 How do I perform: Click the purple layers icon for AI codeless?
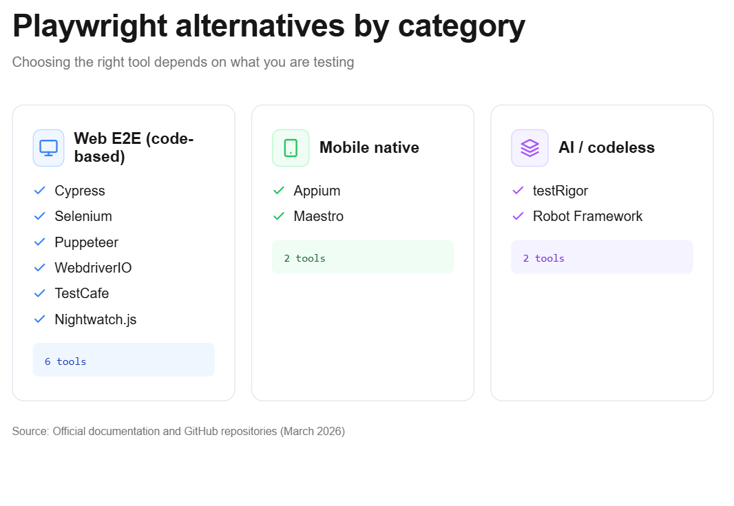point(530,148)
